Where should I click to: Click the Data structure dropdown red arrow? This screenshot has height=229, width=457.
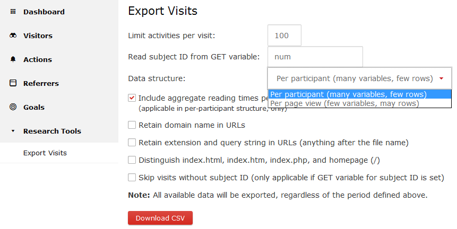click(441, 78)
